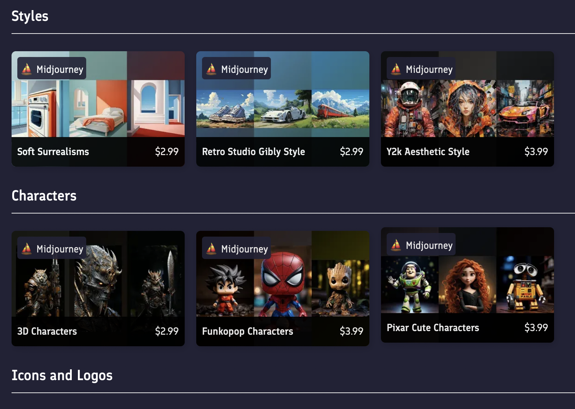Select the orange oven surrealism thumbnail
The height and width of the screenshot is (409, 575).
click(x=40, y=109)
